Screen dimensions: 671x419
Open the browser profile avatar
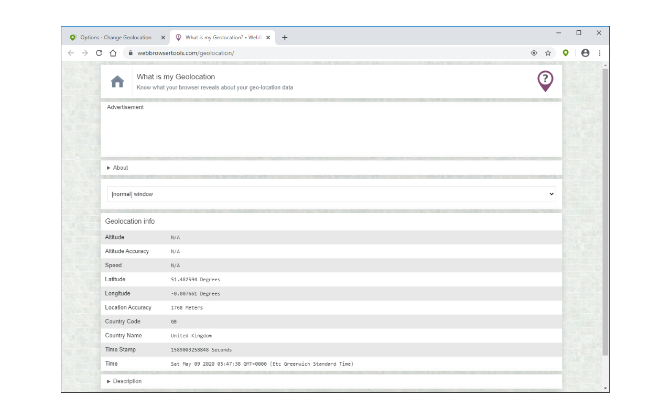(x=585, y=53)
